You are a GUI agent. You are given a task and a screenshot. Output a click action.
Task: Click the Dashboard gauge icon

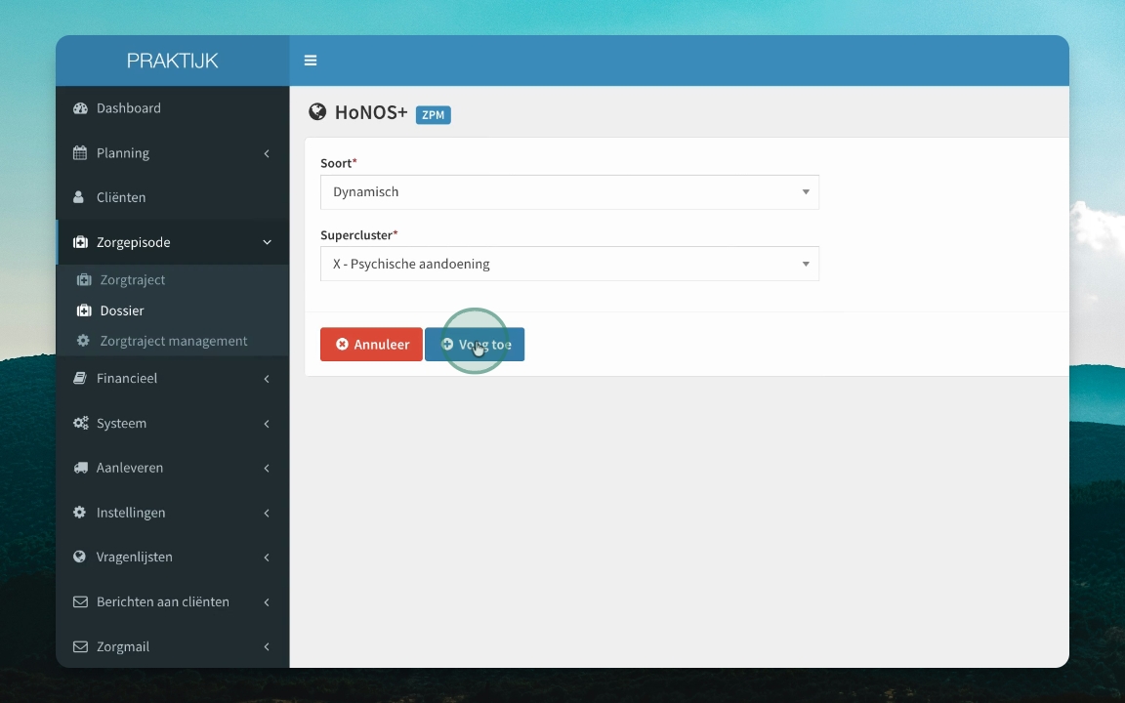click(80, 108)
